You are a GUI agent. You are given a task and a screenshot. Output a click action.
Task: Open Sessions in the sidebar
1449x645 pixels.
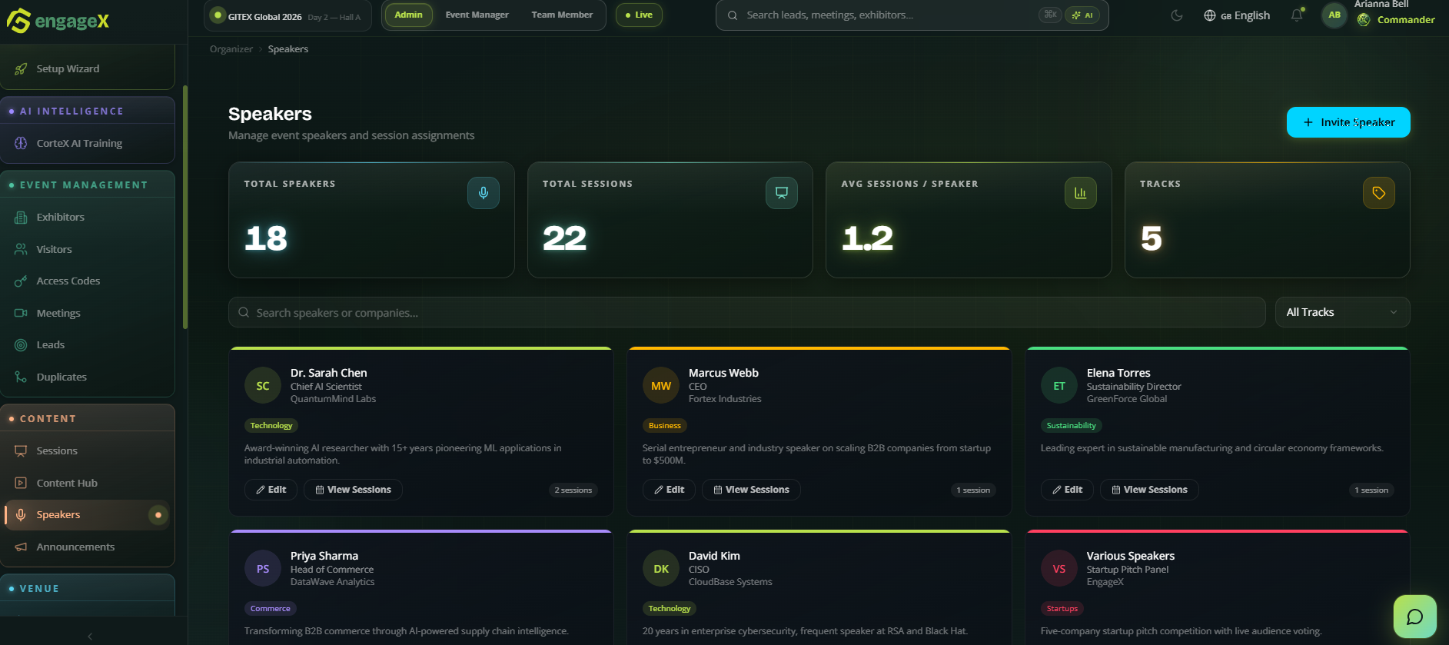tap(88, 451)
